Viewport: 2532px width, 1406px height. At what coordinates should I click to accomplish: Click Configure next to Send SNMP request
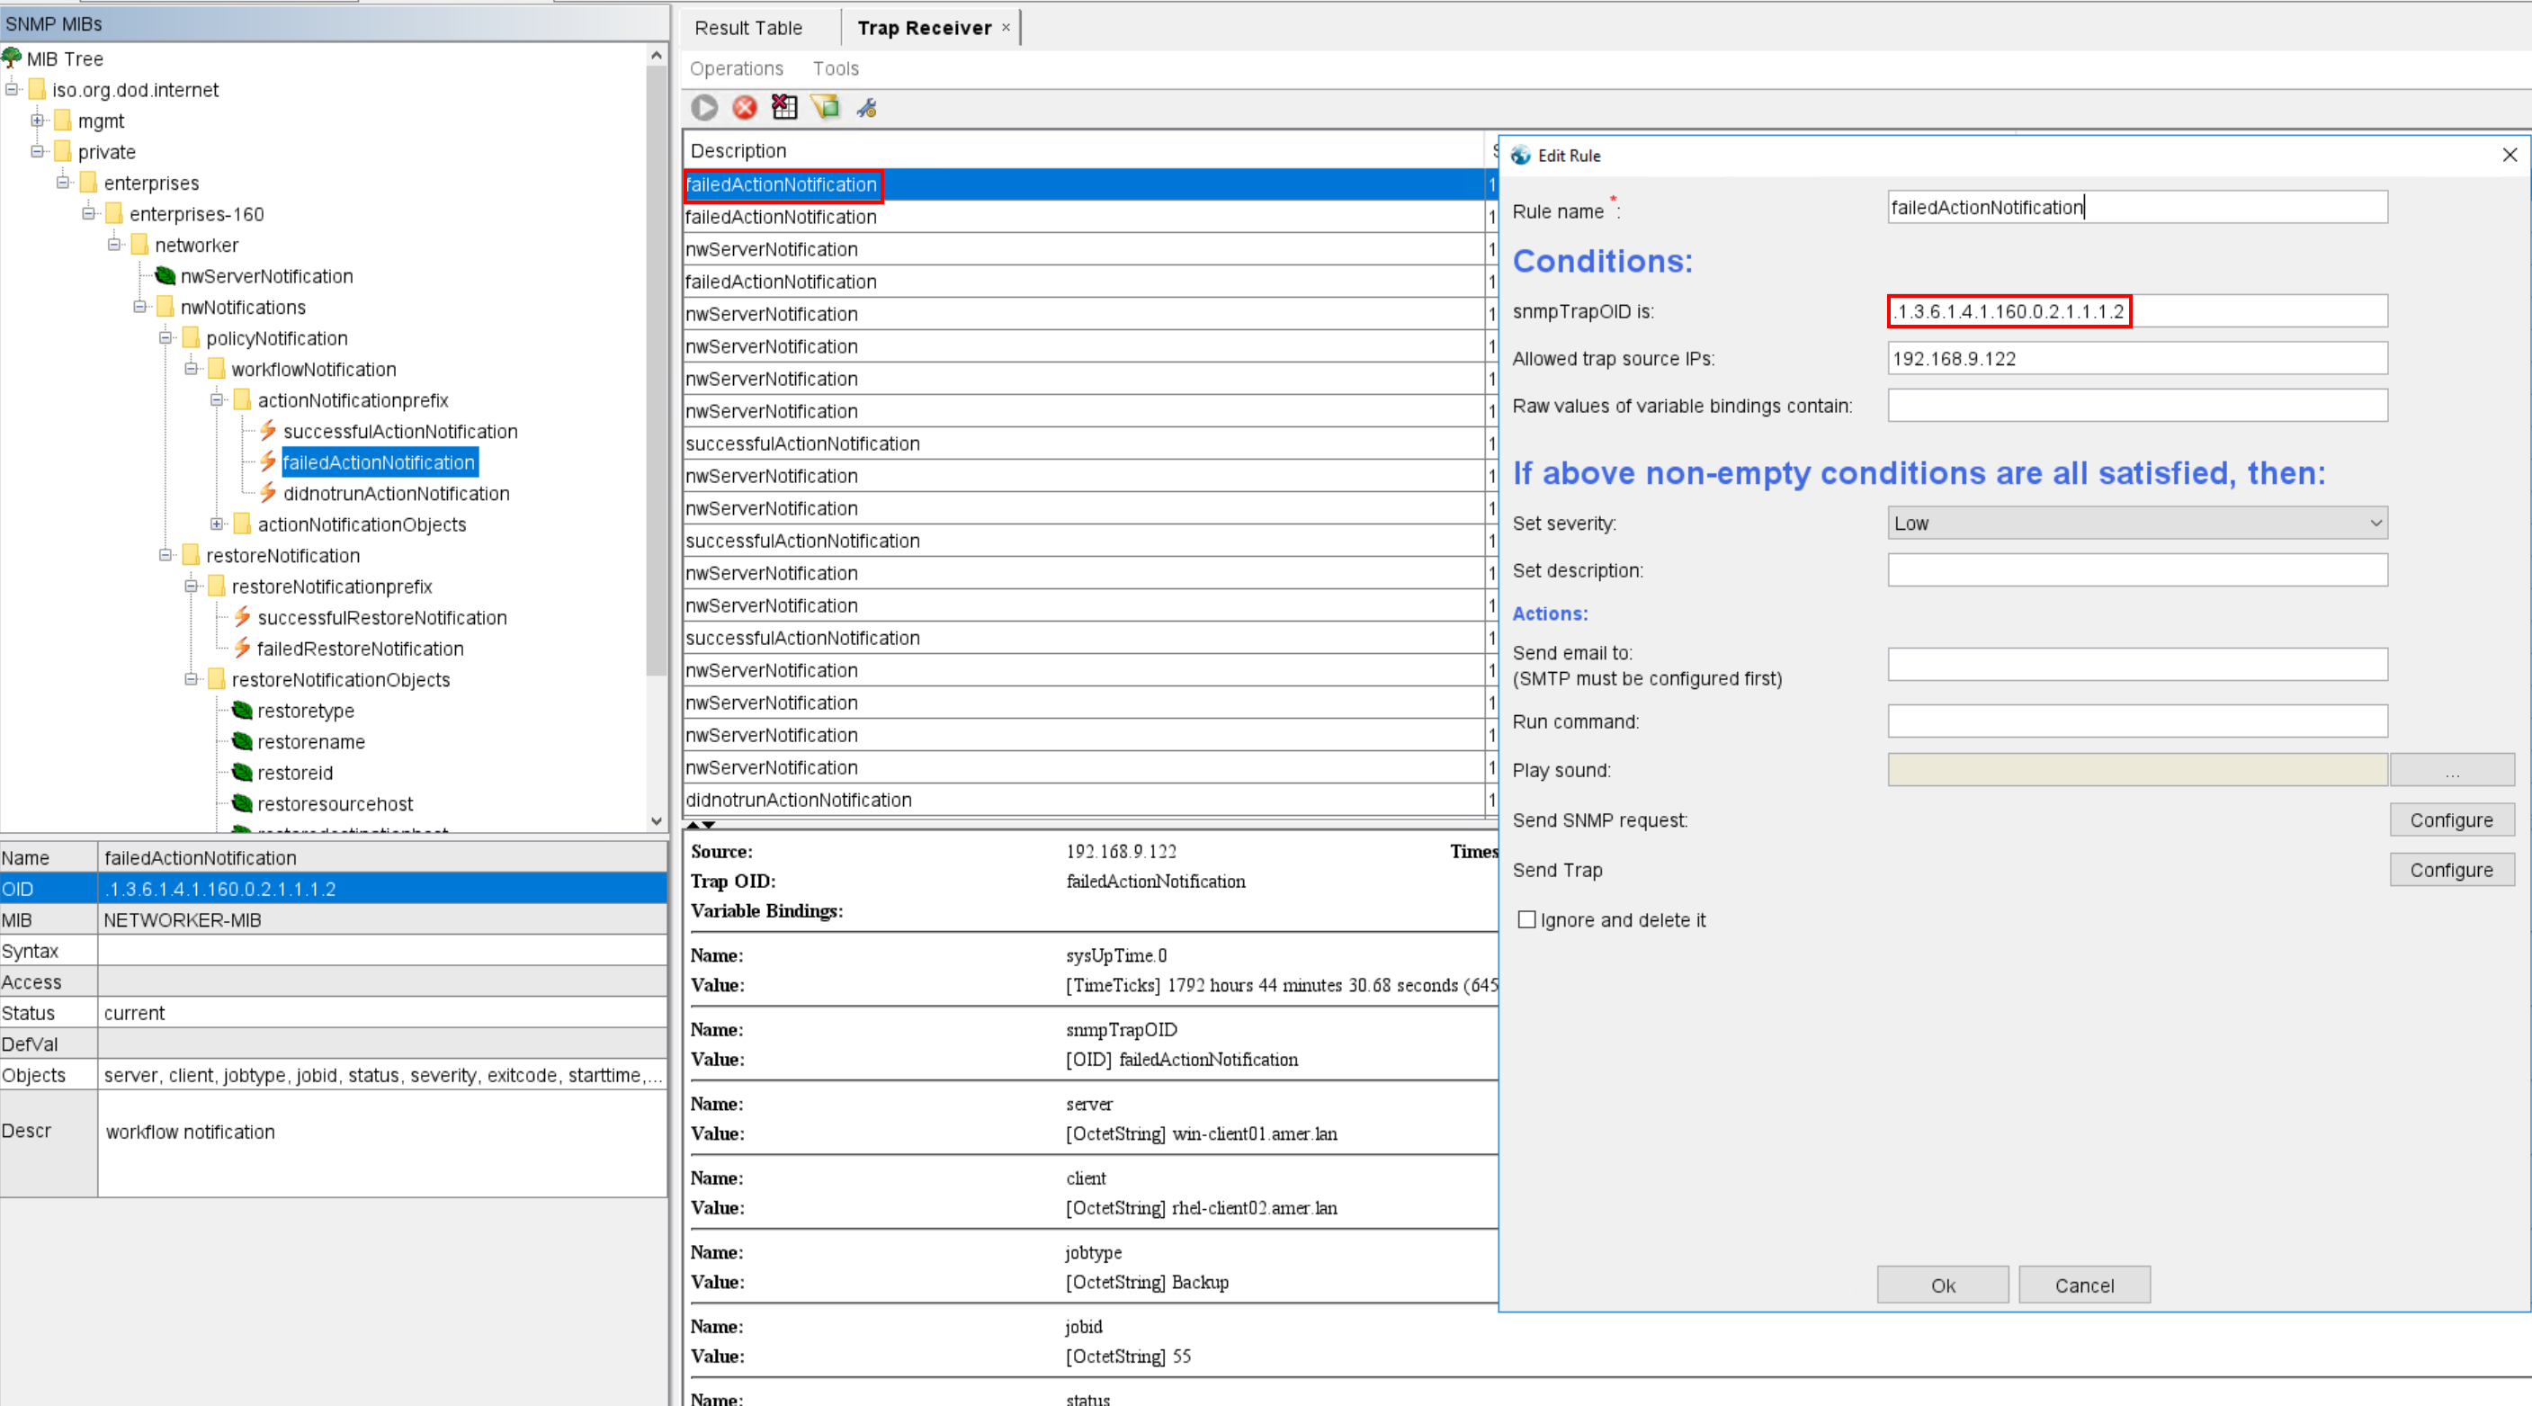click(x=2451, y=820)
